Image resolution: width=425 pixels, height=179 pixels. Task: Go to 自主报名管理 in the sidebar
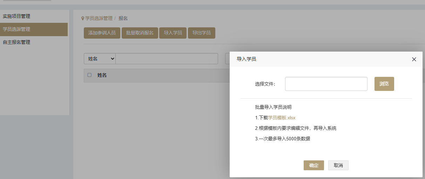tap(16, 42)
